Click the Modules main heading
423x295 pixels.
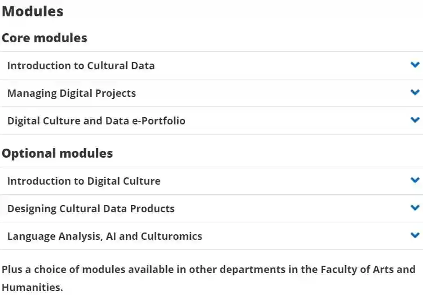coord(33,11)
